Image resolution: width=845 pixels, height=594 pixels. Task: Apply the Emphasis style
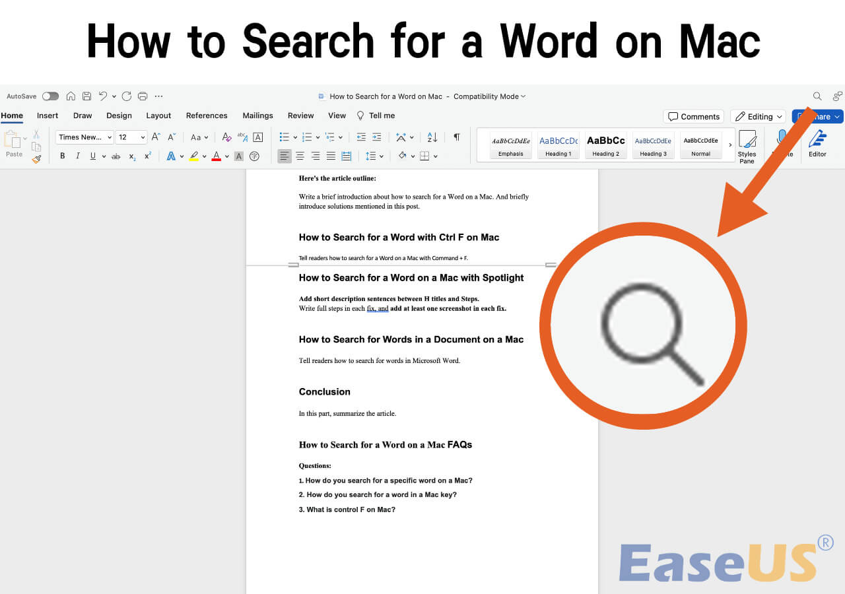pos(511,145)
